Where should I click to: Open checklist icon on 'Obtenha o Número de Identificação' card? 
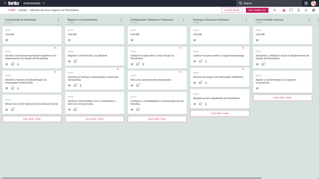(13, 88)
